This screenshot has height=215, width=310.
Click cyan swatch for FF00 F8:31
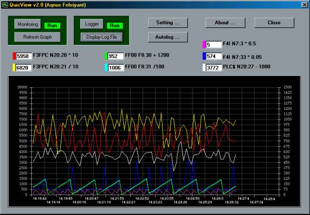click(106, 67)
